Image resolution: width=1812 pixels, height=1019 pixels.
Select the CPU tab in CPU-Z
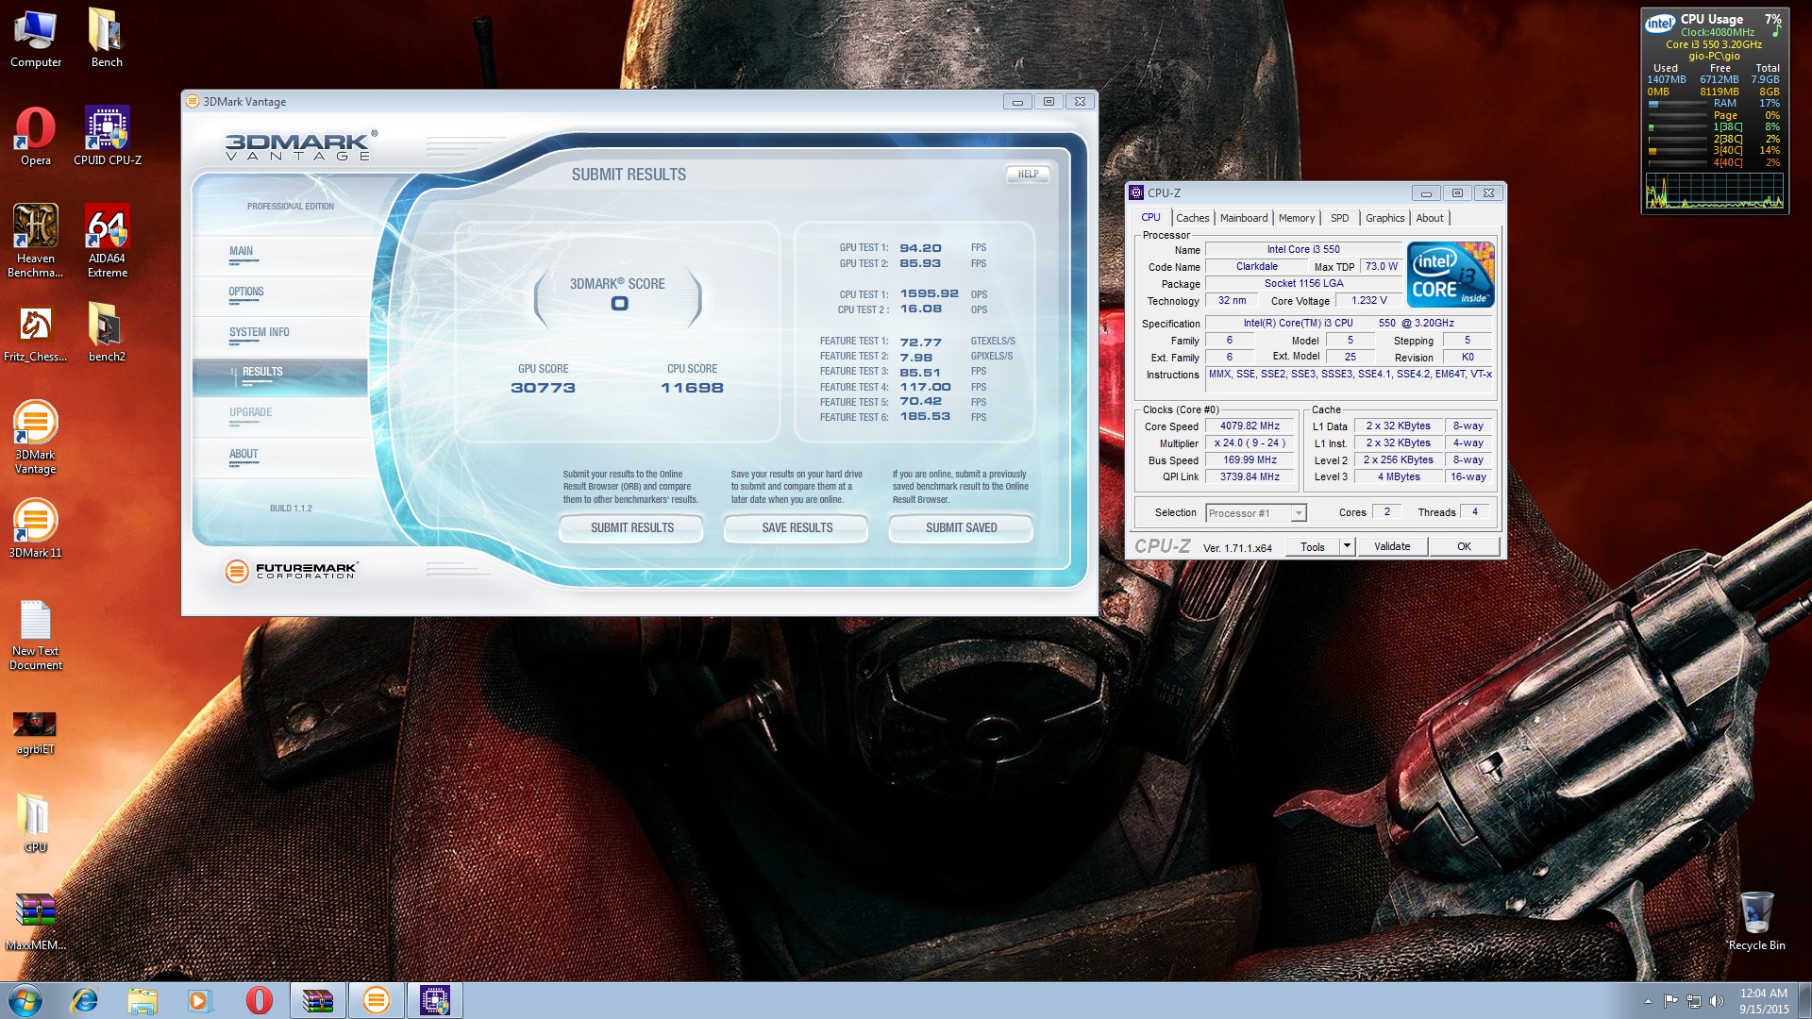pyautogui.click(x=1150, y=217)
